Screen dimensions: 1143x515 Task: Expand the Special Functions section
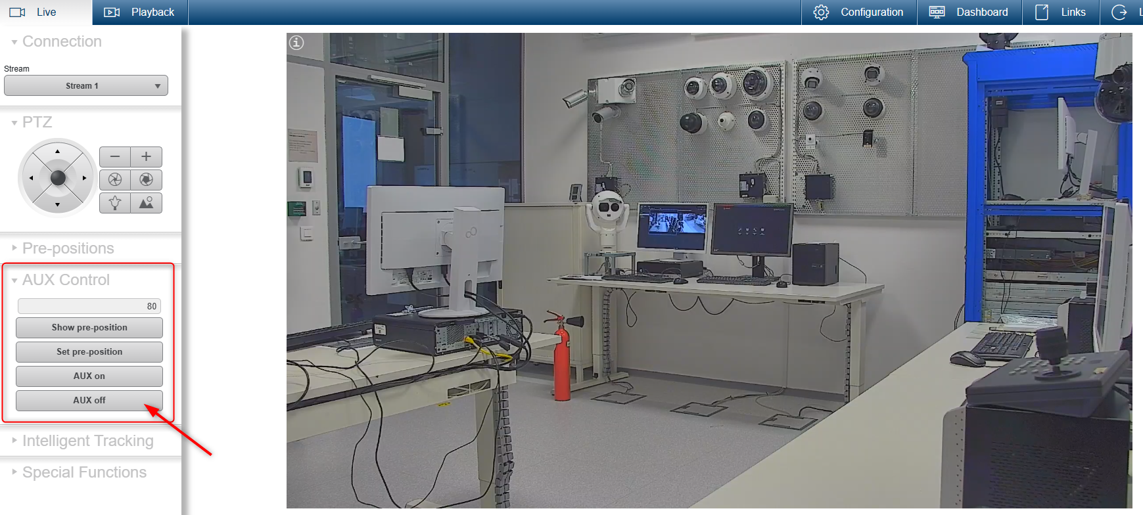(84, 472)
